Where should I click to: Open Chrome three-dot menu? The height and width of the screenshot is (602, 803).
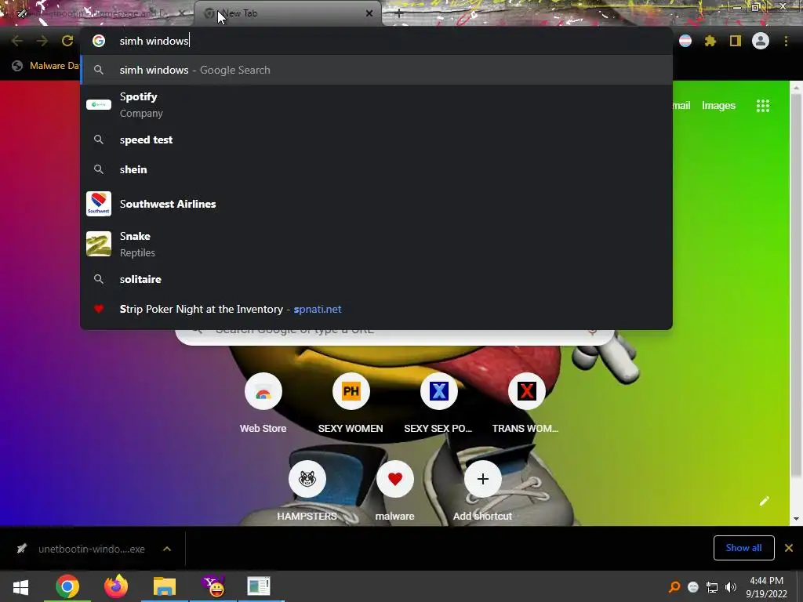click(786, 41)
